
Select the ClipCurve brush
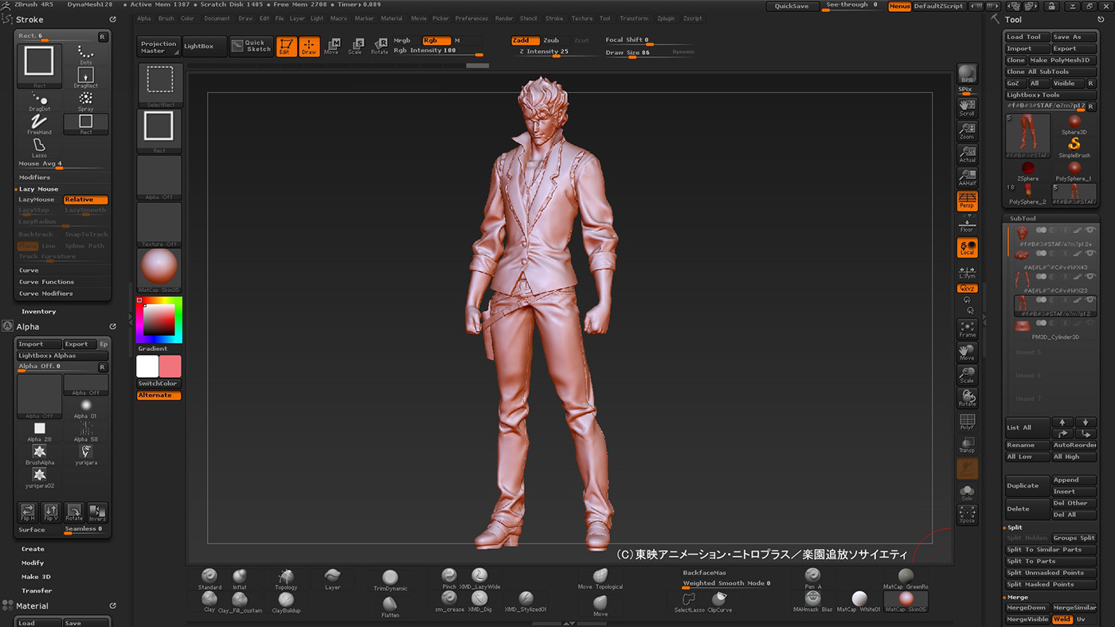719,602
